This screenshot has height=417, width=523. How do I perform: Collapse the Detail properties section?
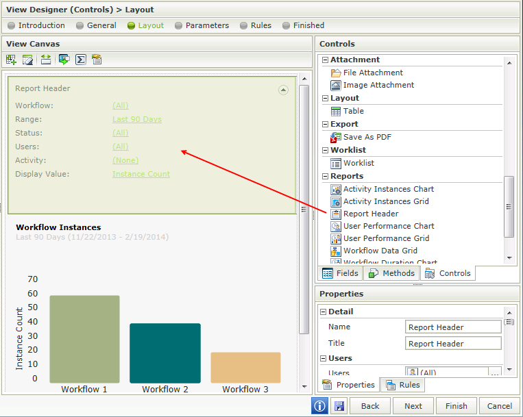pos(324,312)
